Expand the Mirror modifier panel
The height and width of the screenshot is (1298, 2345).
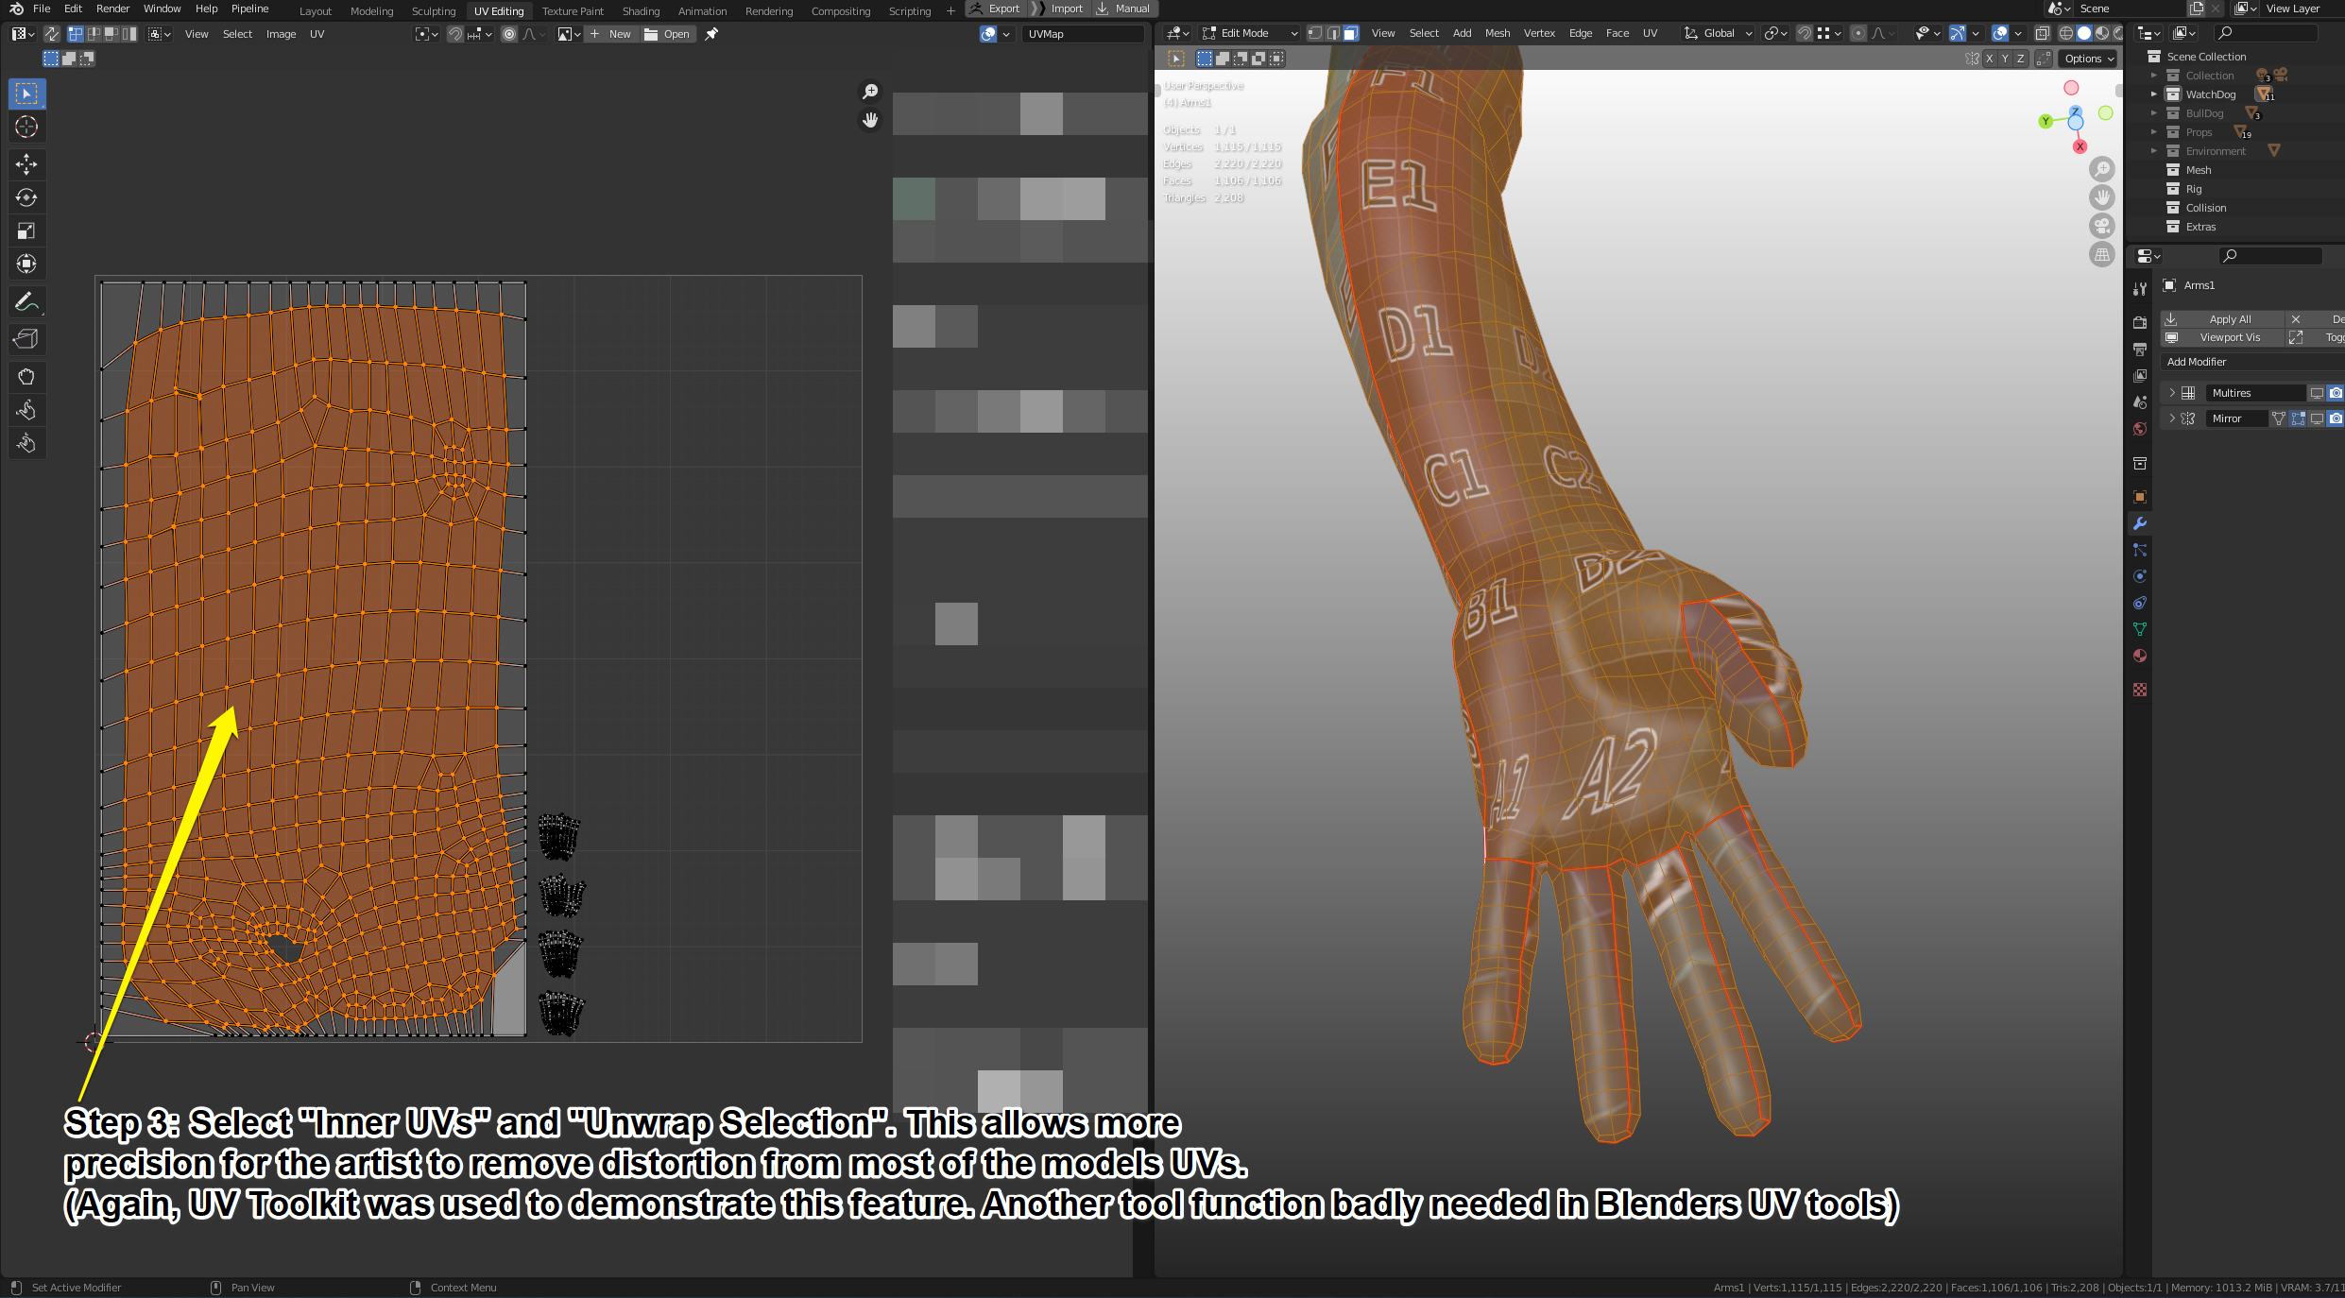[2172, 418]
